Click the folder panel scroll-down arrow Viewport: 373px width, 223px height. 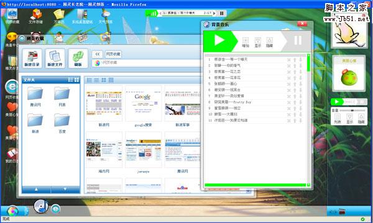click(x=65, y=190)
